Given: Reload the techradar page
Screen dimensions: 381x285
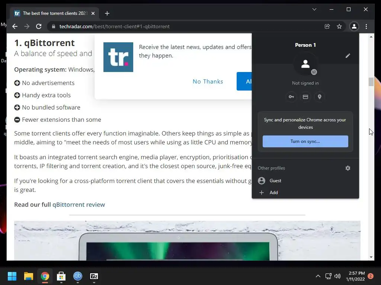Looking at the screenshot, I should pos(39,26).
